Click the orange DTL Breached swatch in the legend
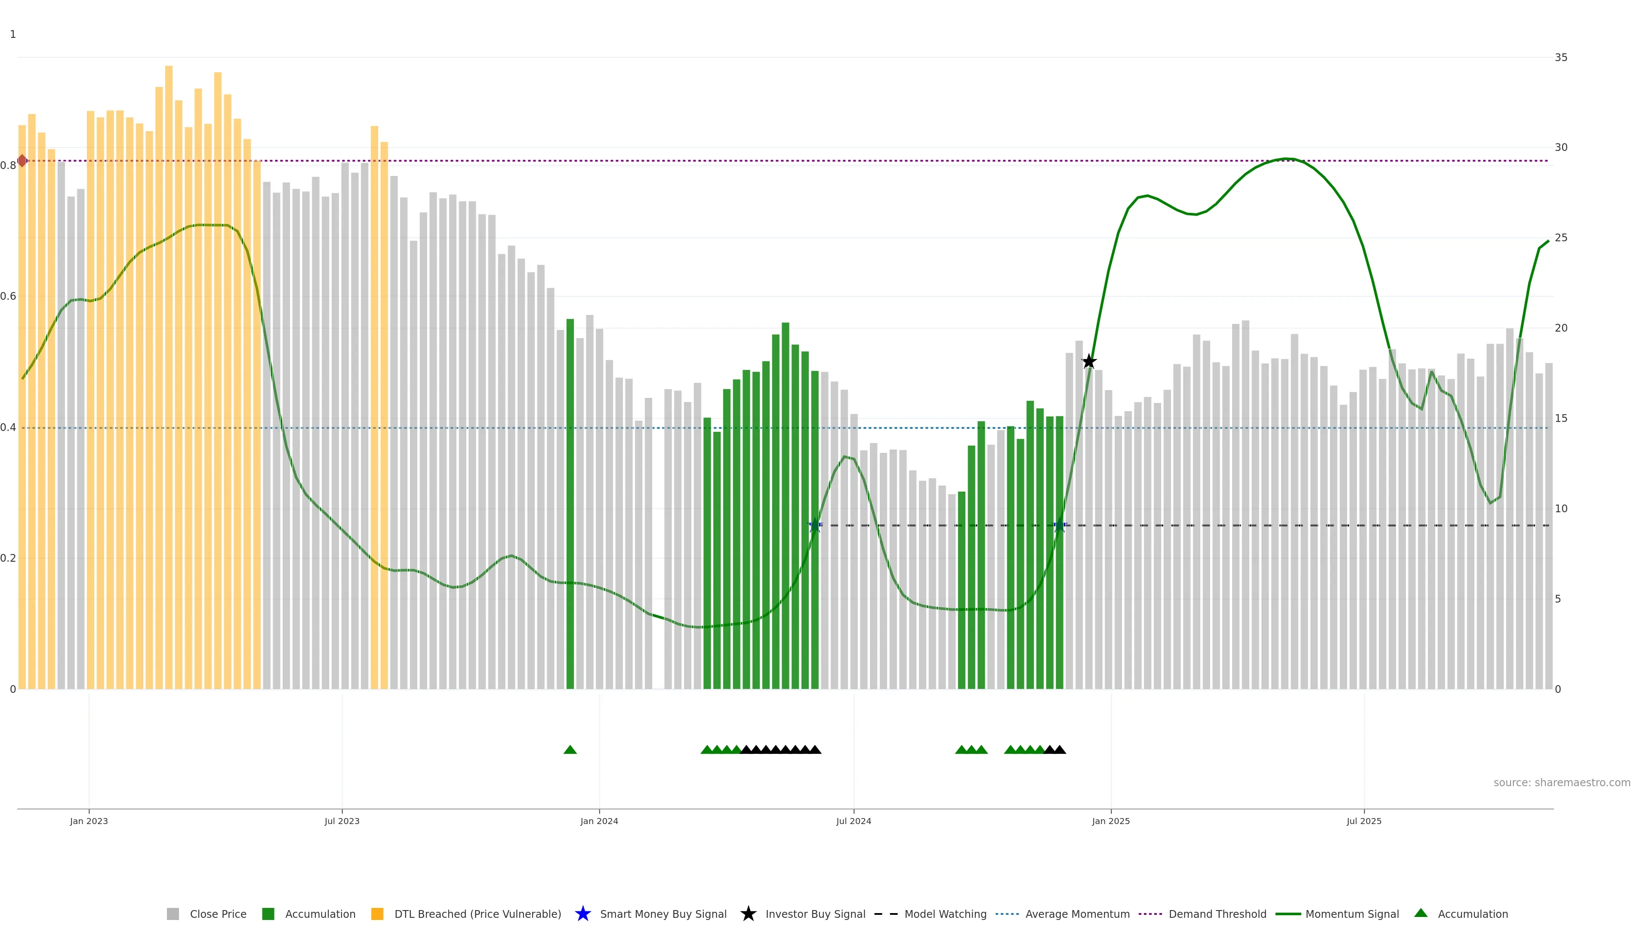The height and width of the screenshot is (929, 1652). tap(377, 914)
